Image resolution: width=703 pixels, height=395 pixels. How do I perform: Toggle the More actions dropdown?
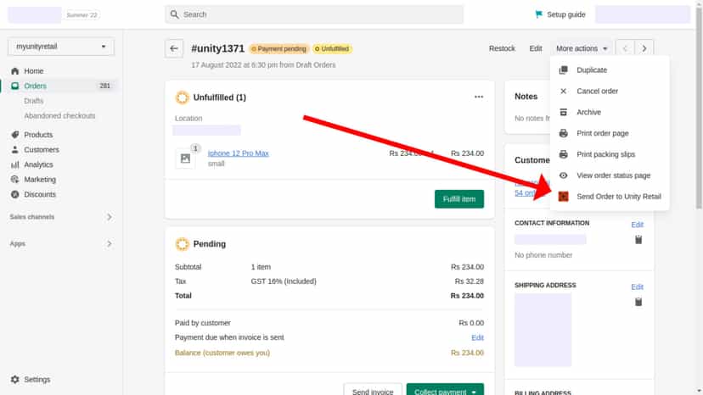[582, 48]
